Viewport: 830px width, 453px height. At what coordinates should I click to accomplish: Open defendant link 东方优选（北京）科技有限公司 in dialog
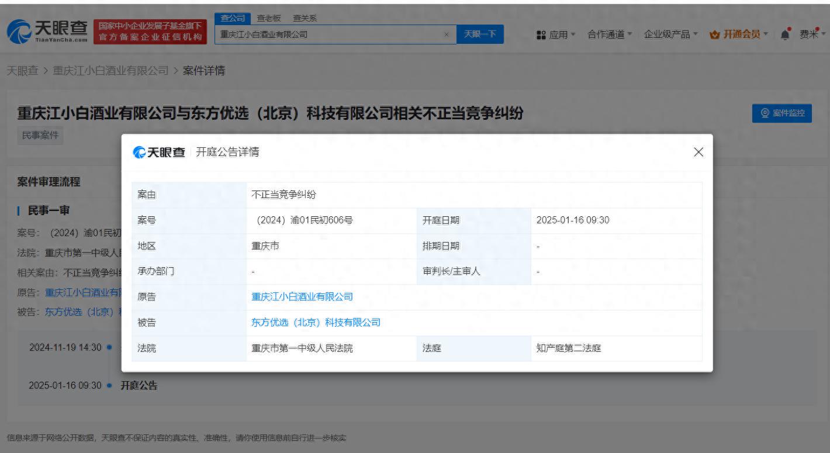[x=316, y=323]
